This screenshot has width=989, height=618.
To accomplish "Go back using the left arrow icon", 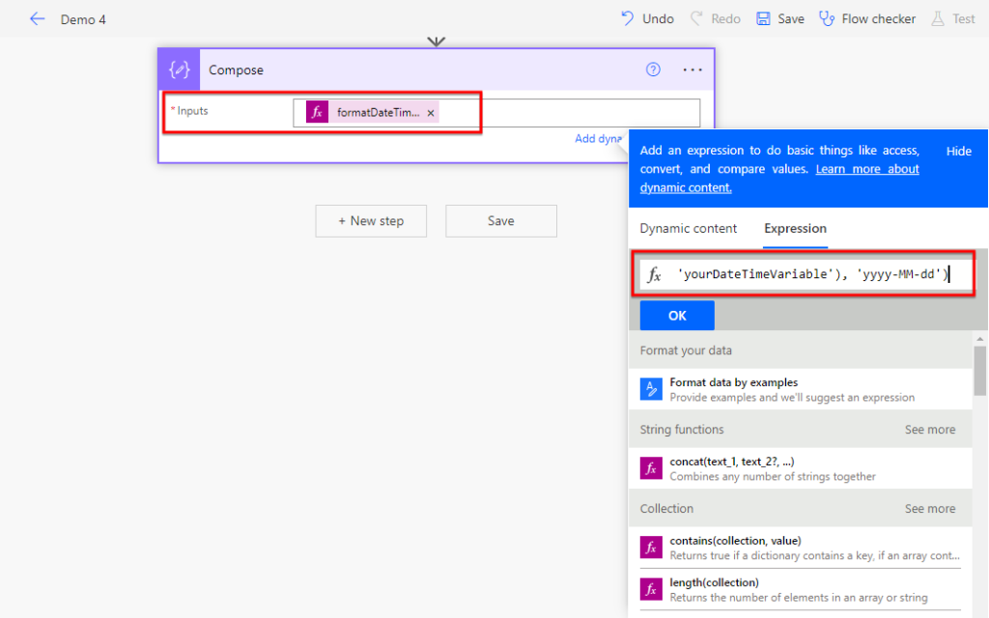I will click(38, 19).
